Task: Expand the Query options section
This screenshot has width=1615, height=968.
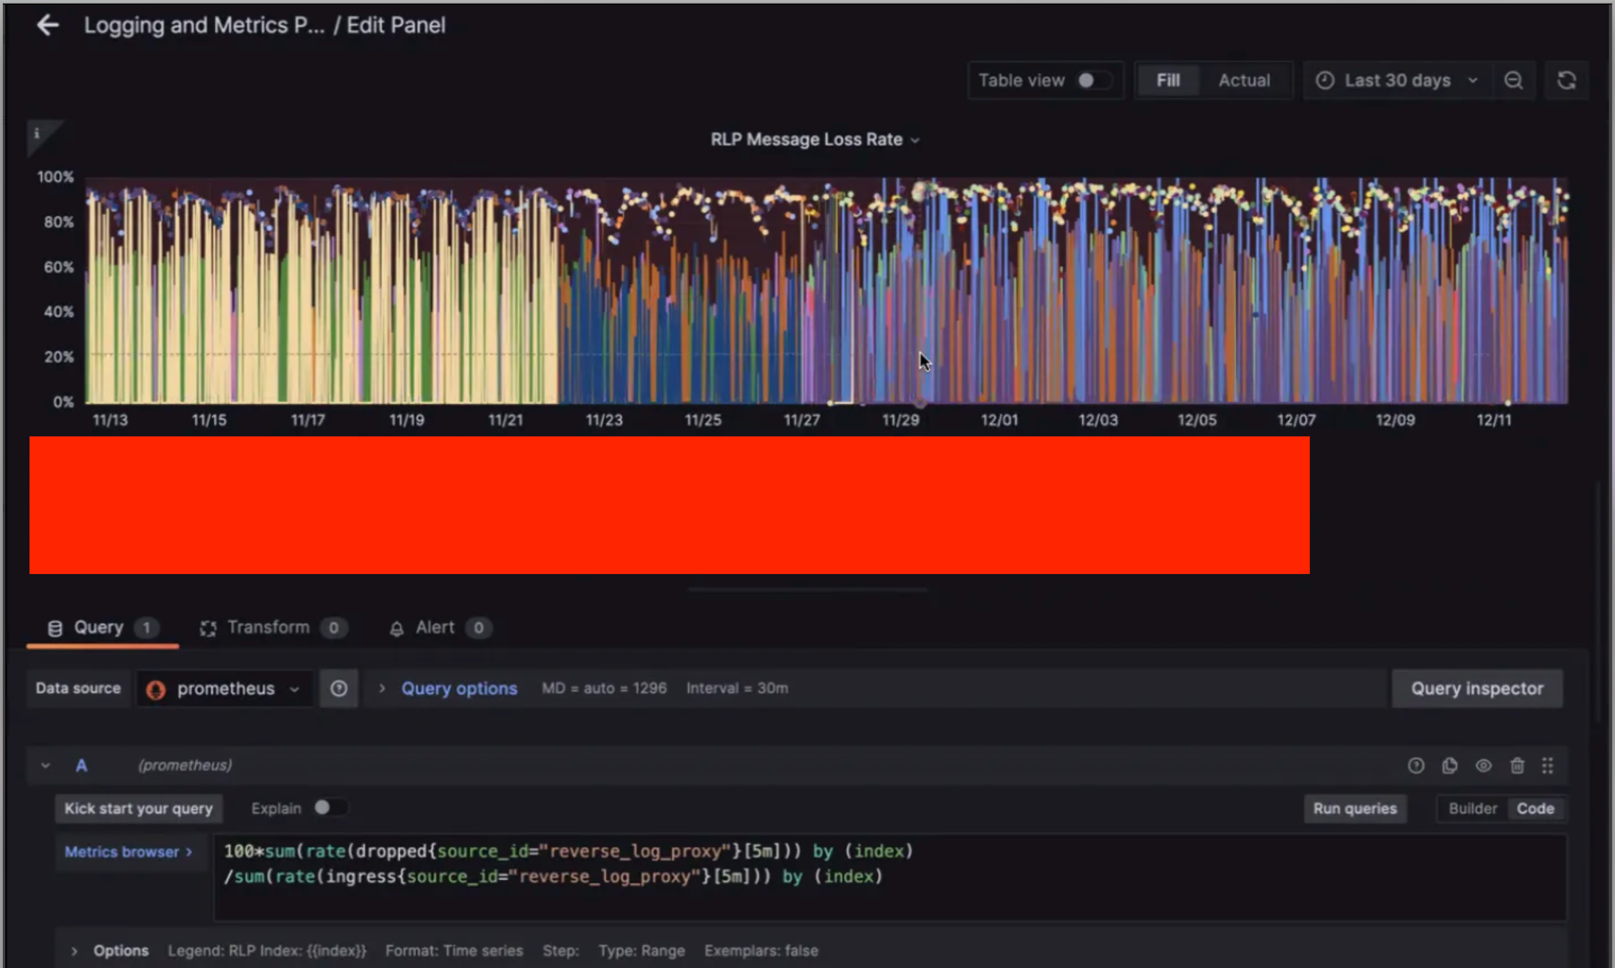Action: [x=458, y=689]
